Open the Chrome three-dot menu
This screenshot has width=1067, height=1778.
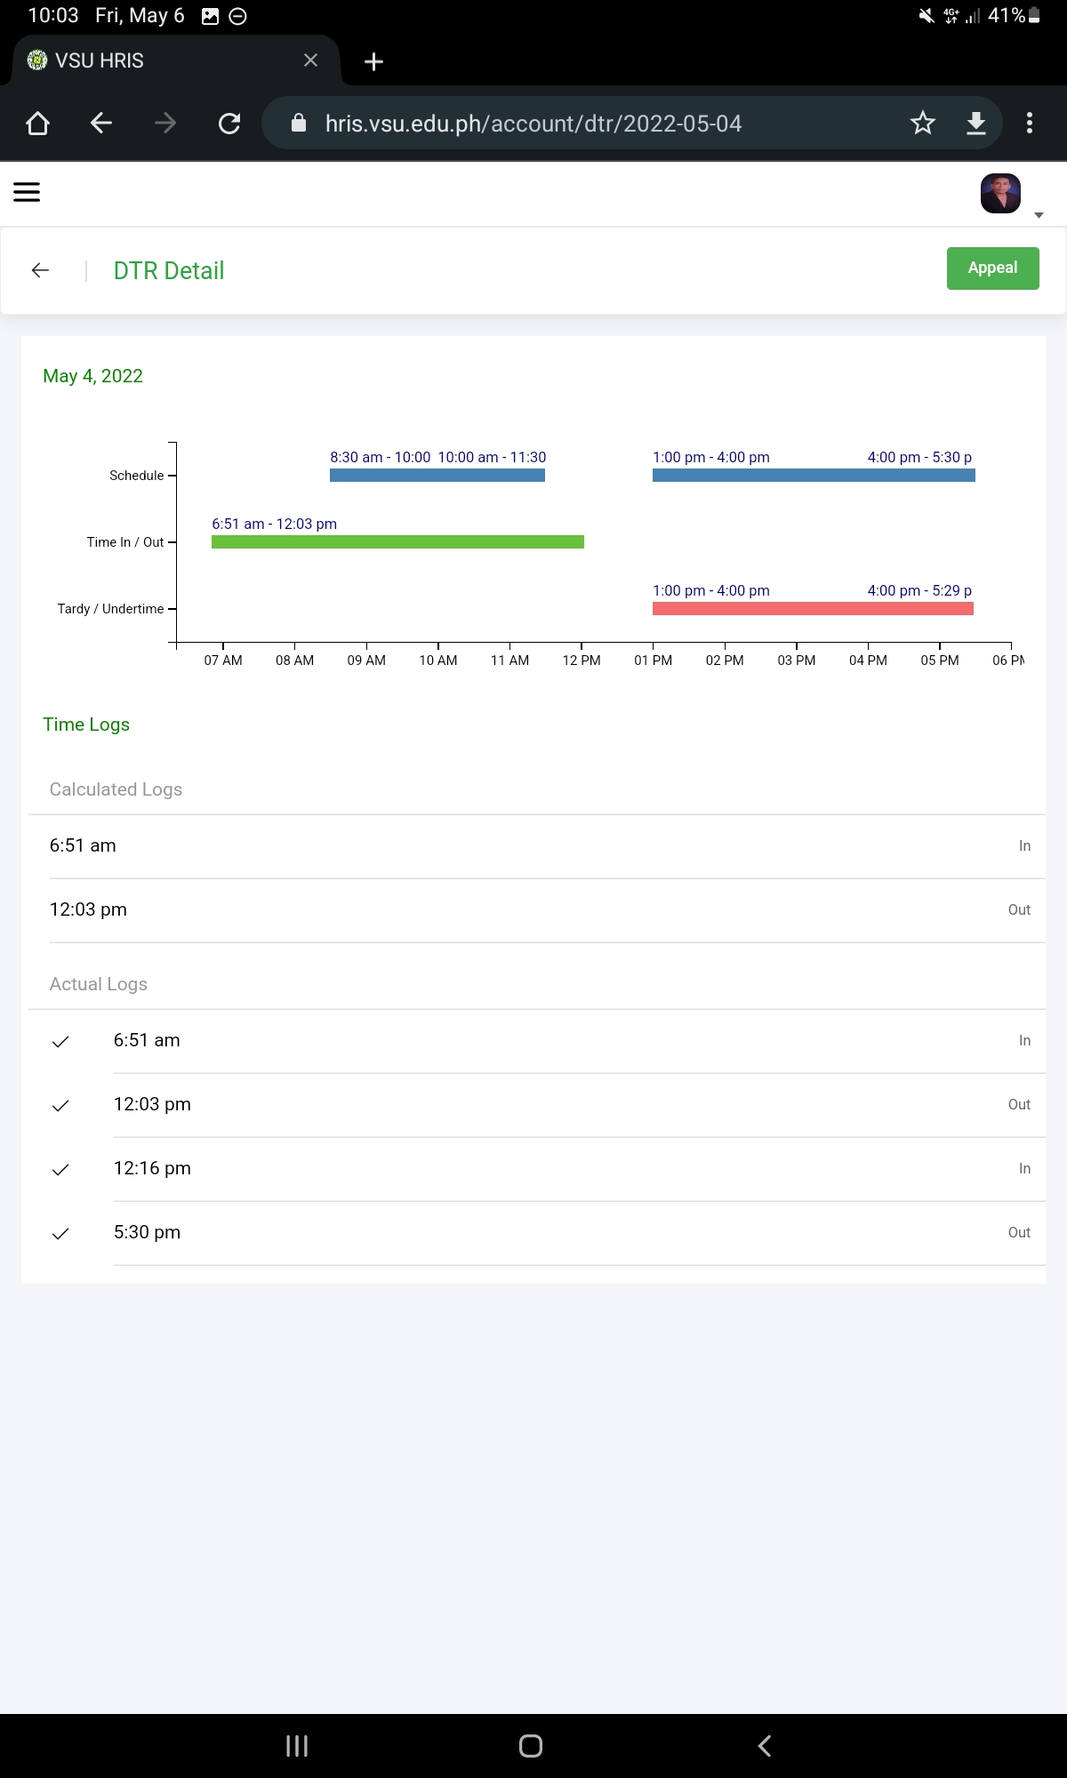1029,124
